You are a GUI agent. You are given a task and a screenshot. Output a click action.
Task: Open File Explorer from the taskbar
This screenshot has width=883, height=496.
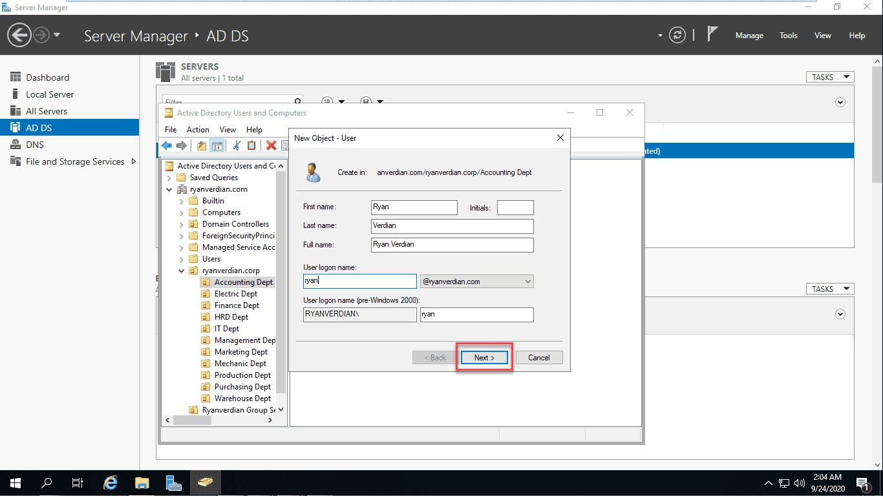142,483
